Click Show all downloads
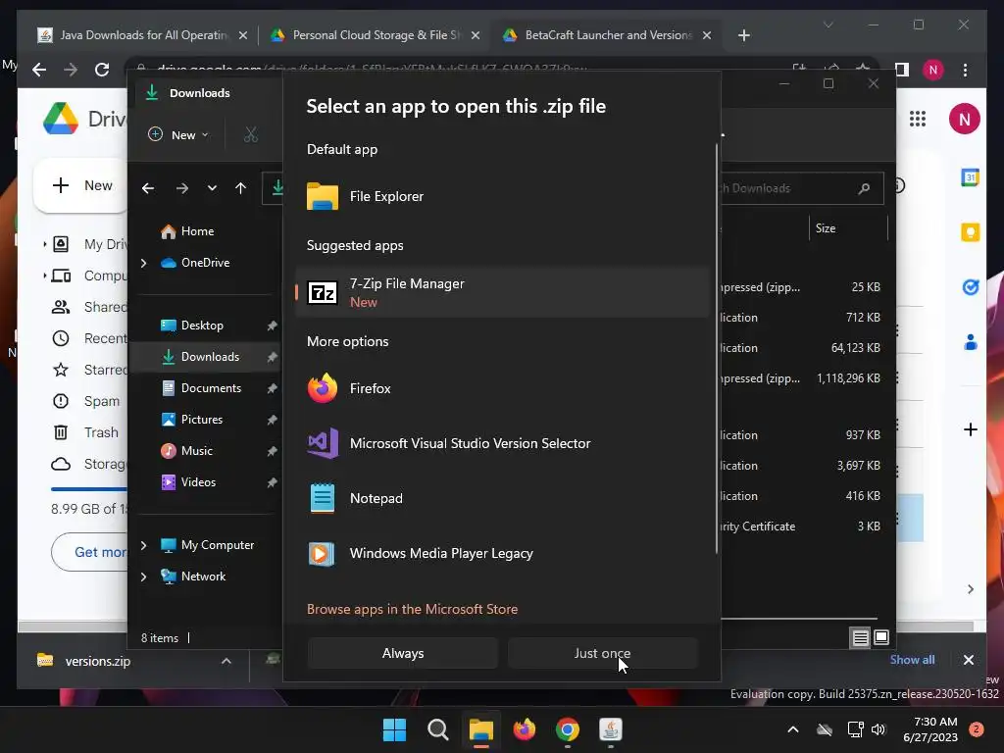 click(912, 660)
